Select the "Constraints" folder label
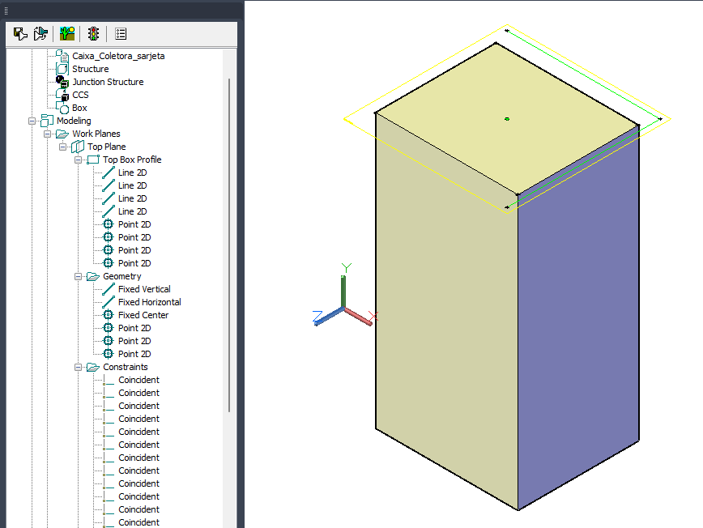Image resolution: width=703 pixels, height=528 pixels. tap(126, 367)
